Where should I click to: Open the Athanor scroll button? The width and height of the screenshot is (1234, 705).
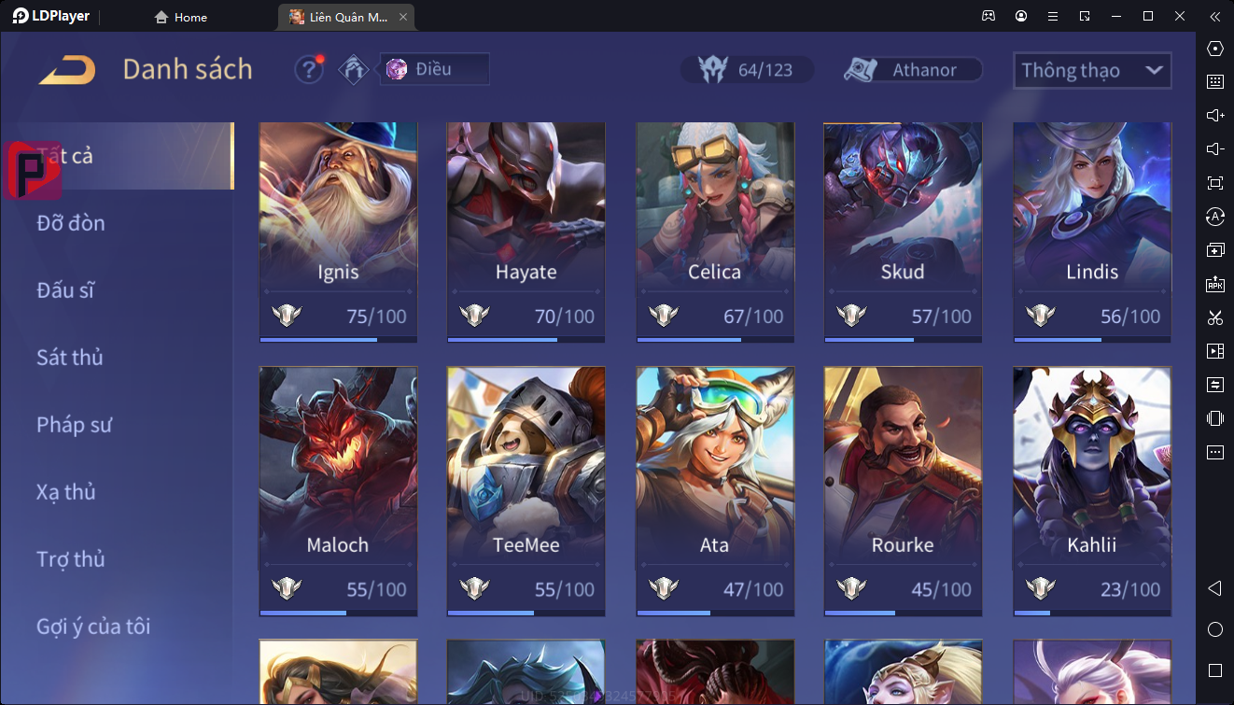click(x=913, y=70)
